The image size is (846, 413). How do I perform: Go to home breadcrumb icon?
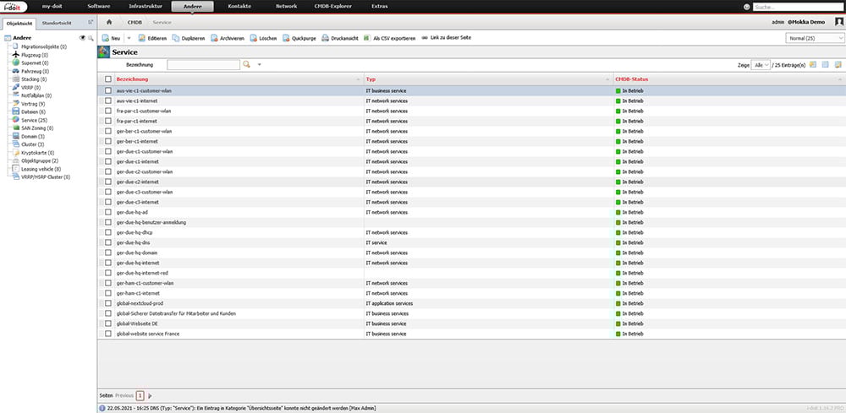(x=109, y=23)
